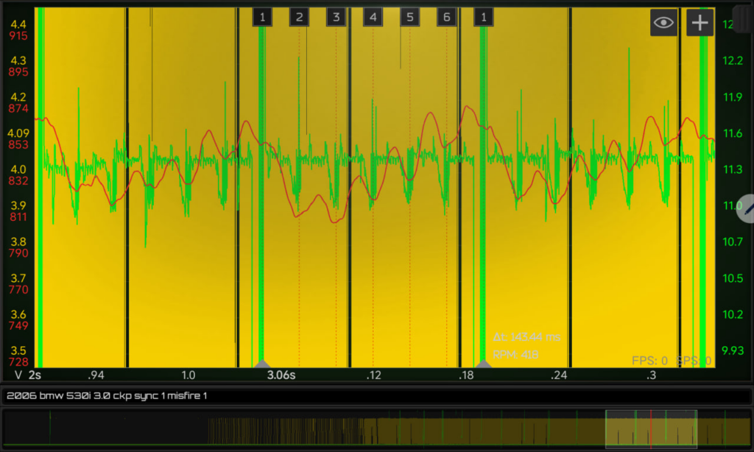Click the delta time 143.44 ms readout
This screenshot has width=754, height=452.
tap(526, 337)
